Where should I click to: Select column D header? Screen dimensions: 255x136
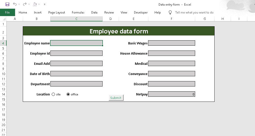(x=110, y=19)
